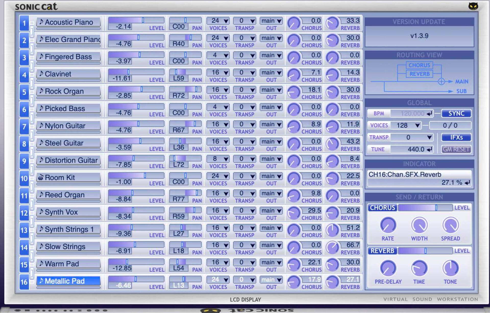490x313 pixels.
Task: Toggle channel 1 button on or off
Action: (24, 23)
